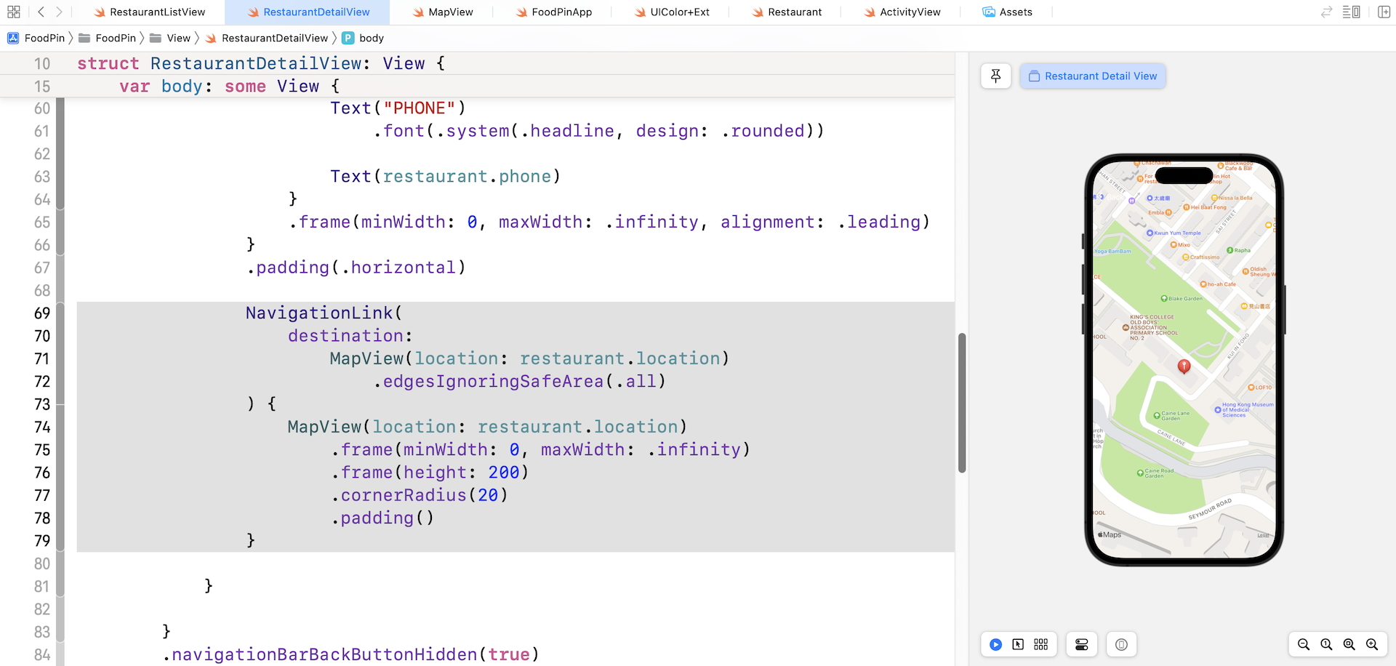Start the Live preview mode
This screenshot has width=1396, height=666.
tap(995, 644)
